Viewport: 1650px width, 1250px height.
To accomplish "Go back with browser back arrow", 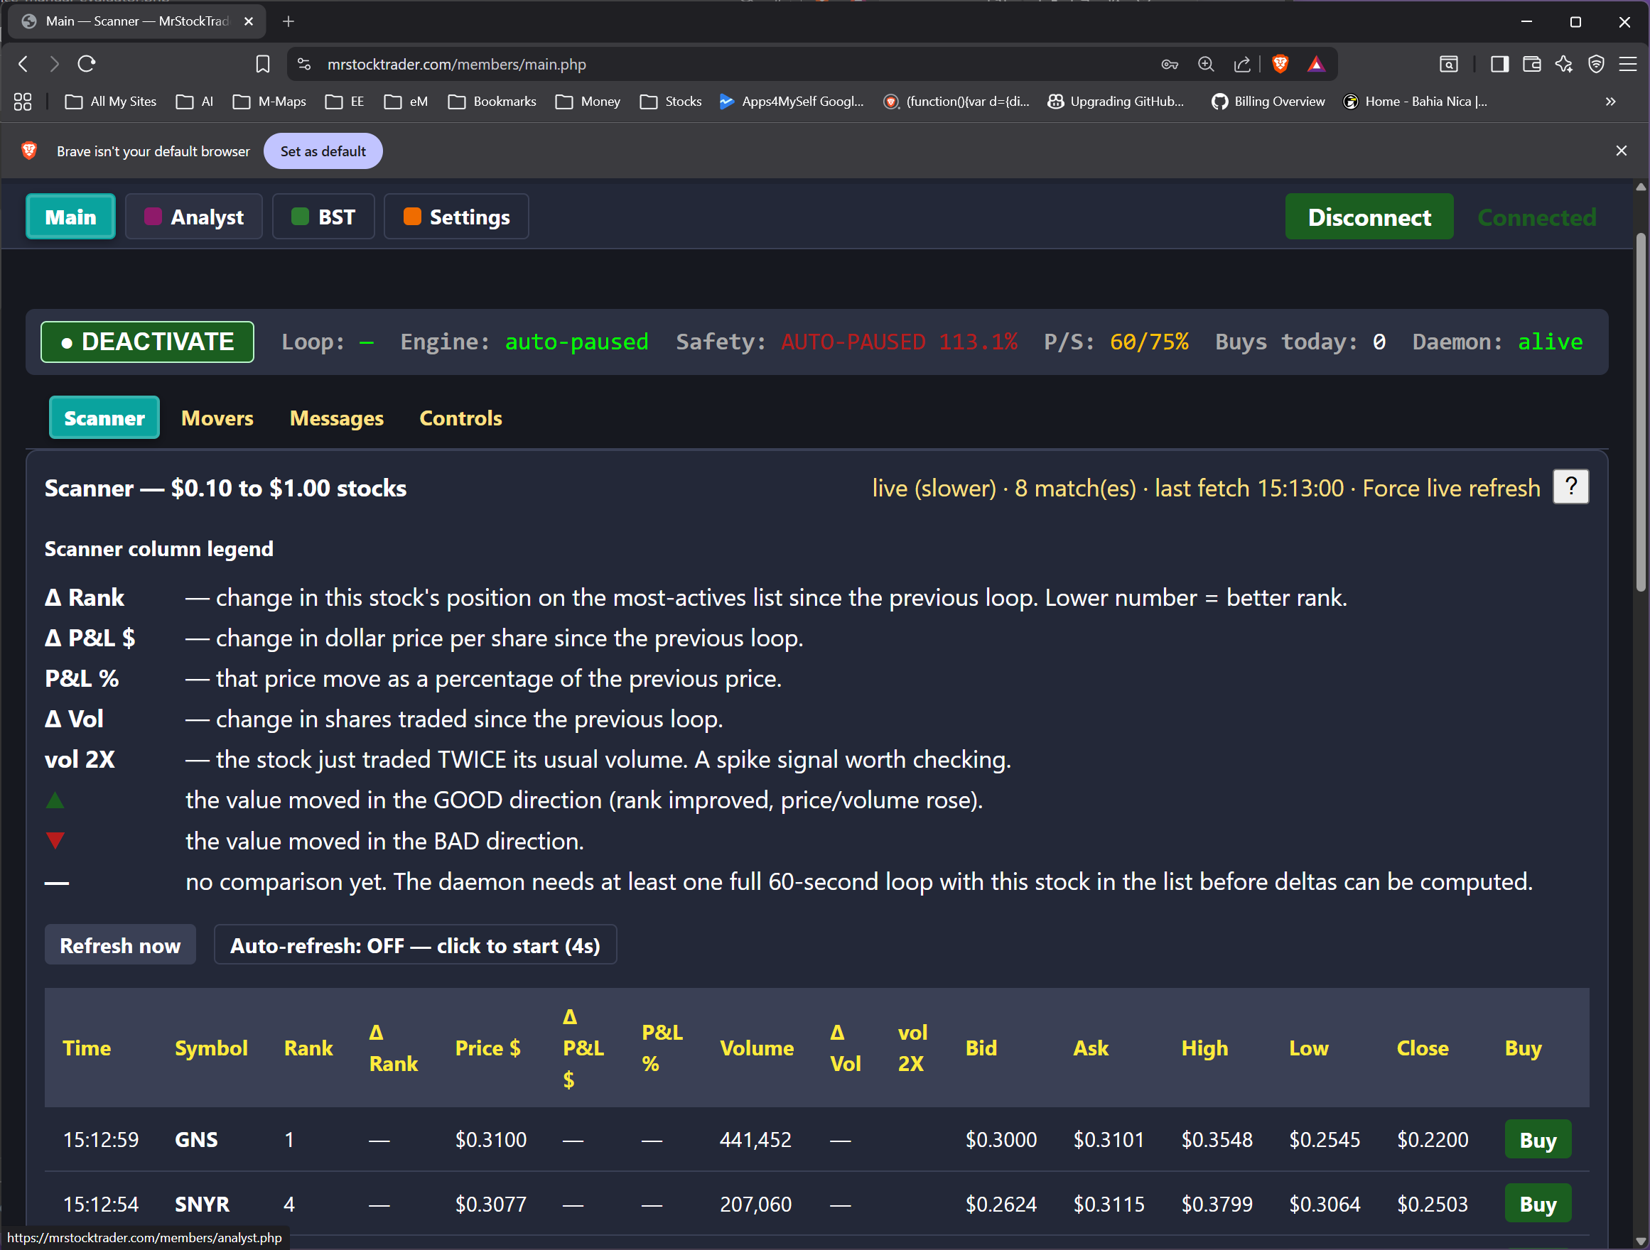I will [23, 64].
